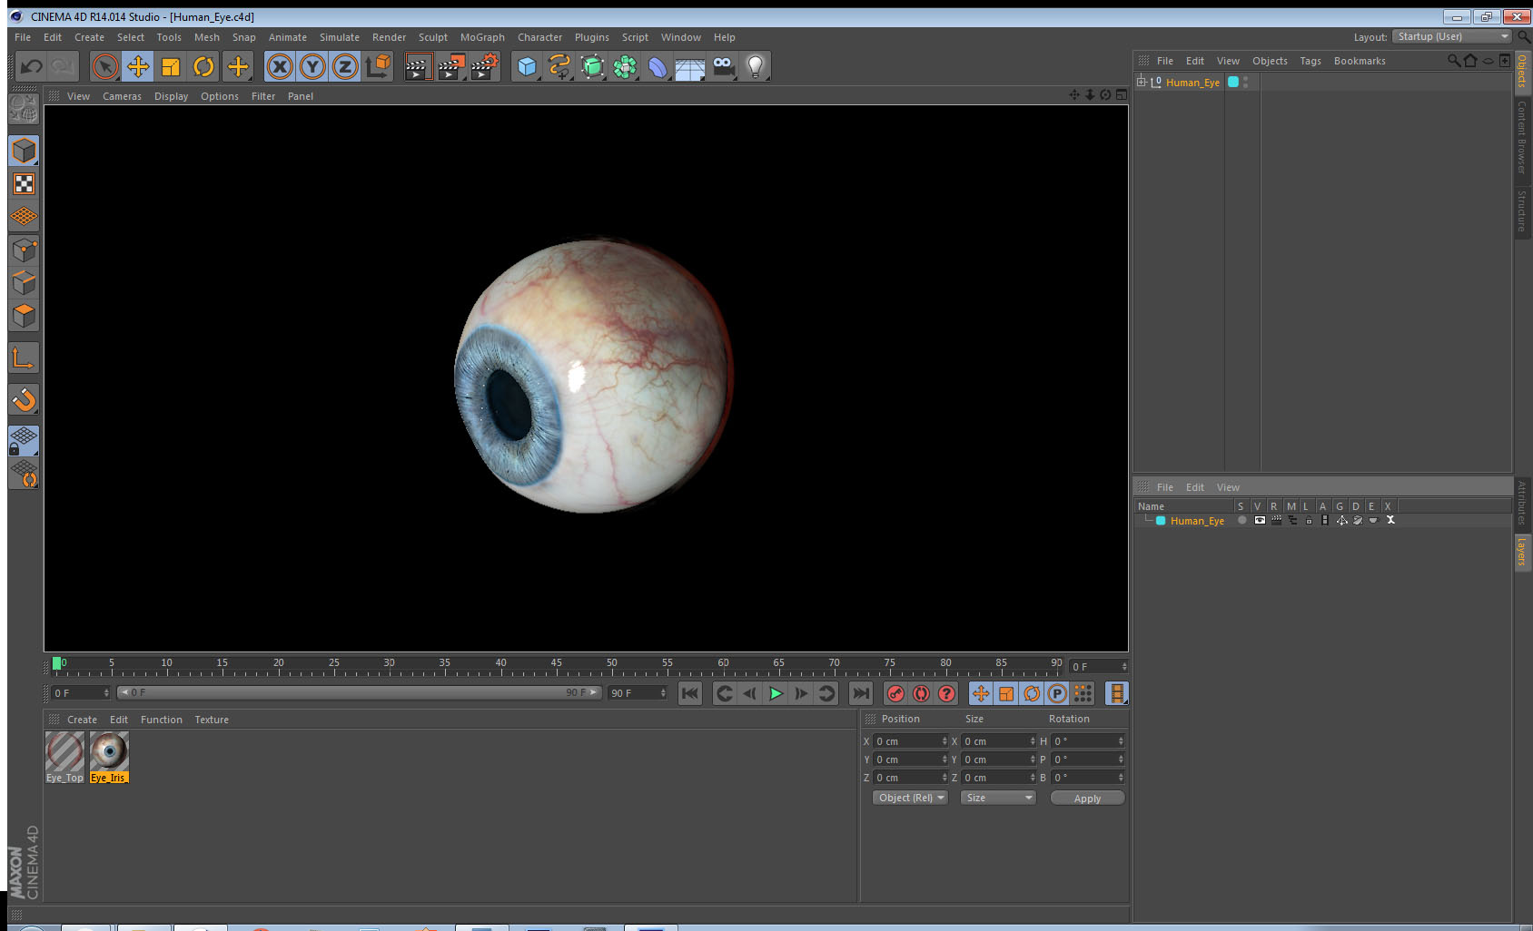Click the Human_Eye layer color swatch
Image resolution: width=1533 pixels, height=931 pixels.
[1161, 521]
